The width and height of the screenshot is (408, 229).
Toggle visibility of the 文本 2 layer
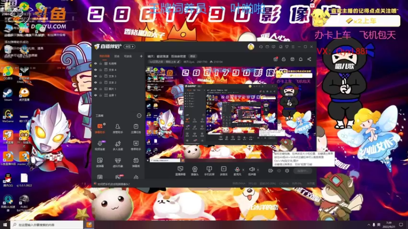[95, 82]
